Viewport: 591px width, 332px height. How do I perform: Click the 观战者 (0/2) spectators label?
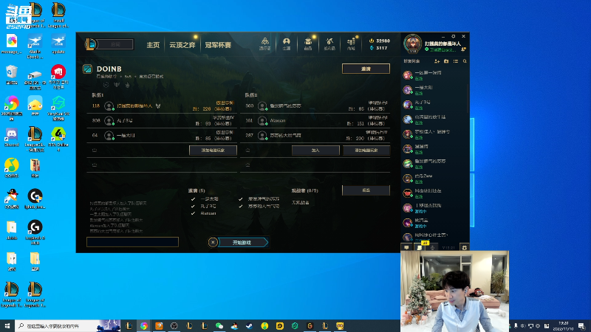pos(304,191)
